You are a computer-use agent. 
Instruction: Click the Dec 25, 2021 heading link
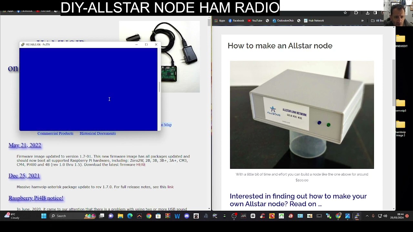24,176
